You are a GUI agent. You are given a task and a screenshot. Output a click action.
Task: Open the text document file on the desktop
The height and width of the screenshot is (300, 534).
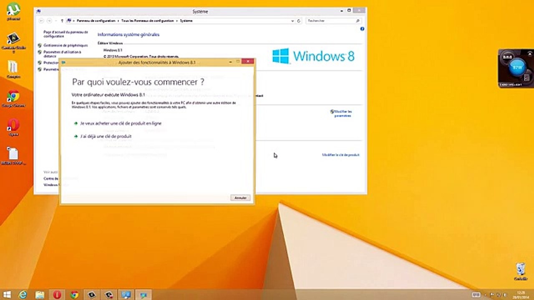coord(13,156)
